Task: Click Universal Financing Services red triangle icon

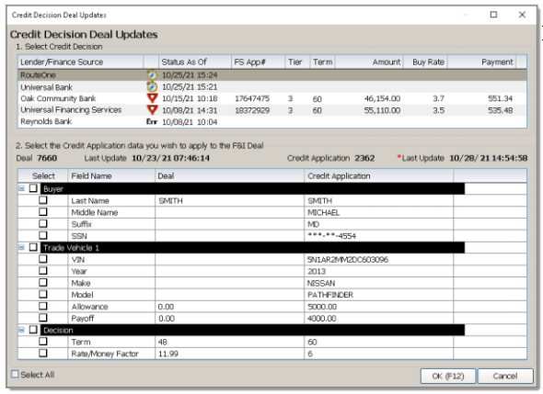Action: point(152,110)
